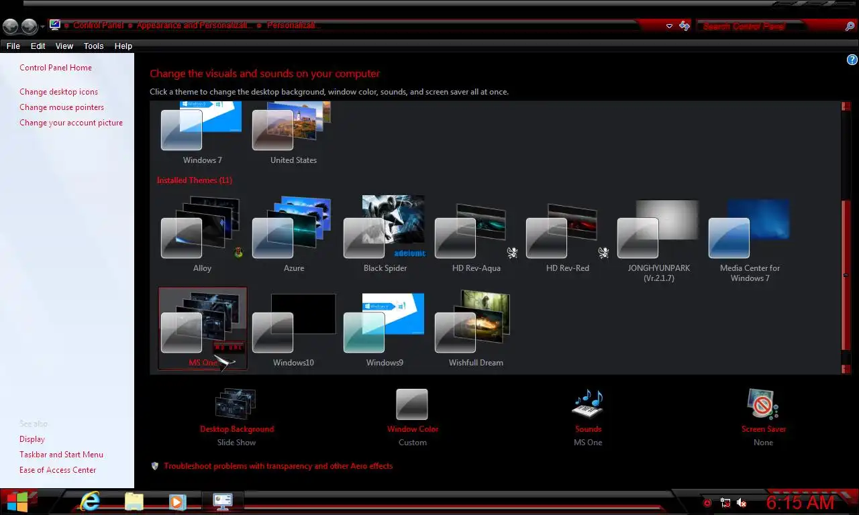Open Troubleshoot transparency and Aero effects link
859x515 pixels.
pyautogui.click(x=278, y=466)
